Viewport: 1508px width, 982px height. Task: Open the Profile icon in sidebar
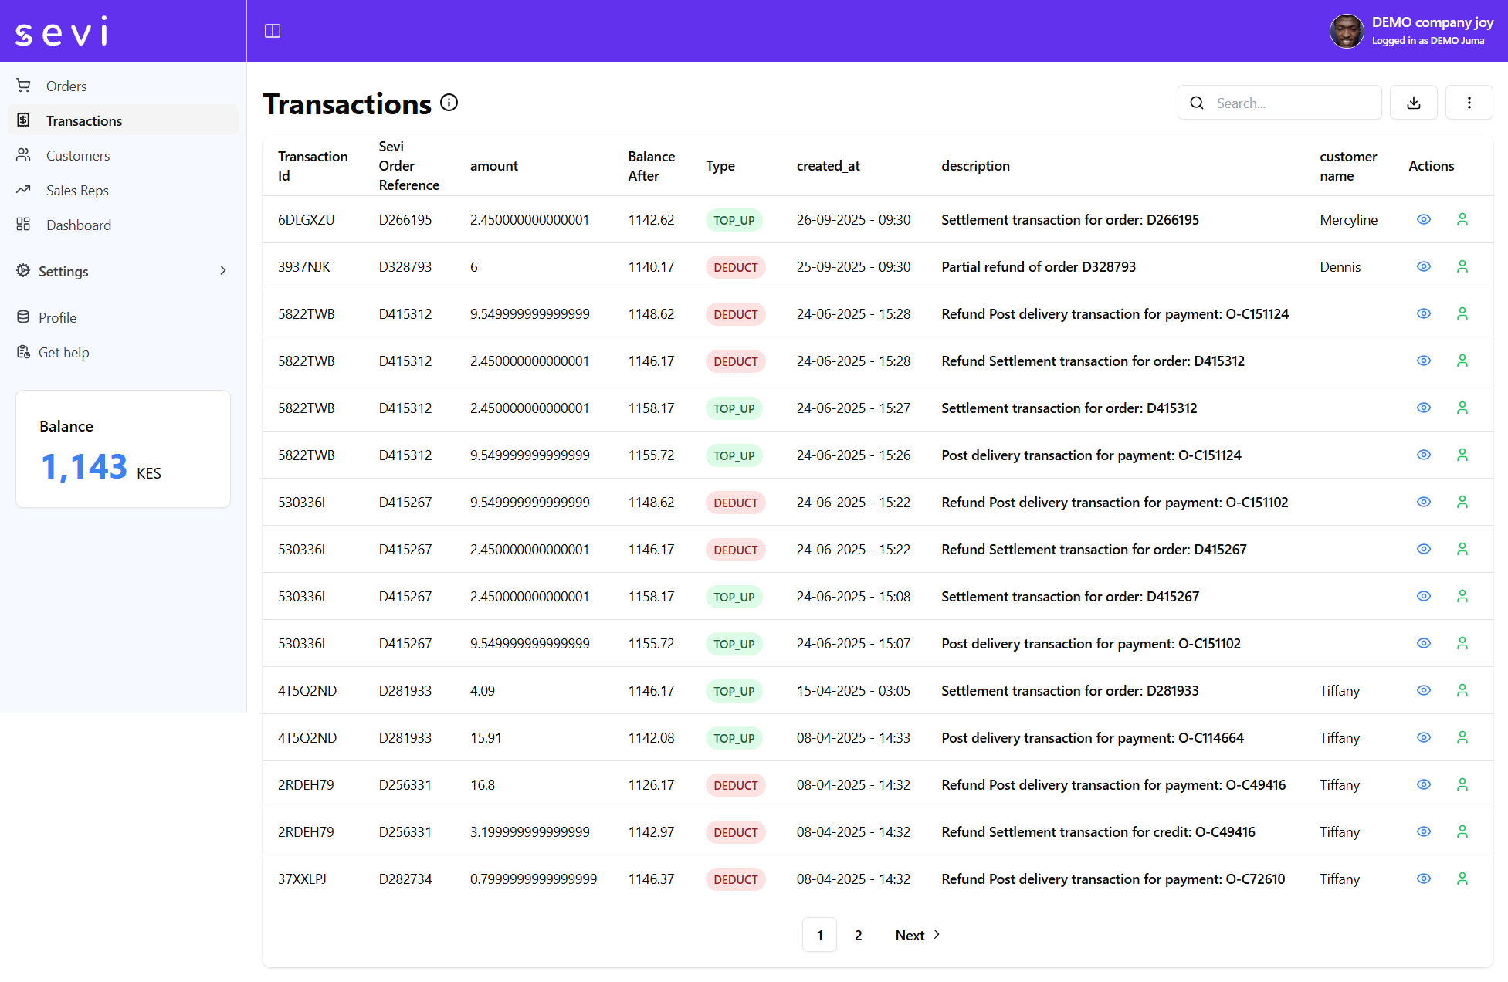coord(23,317)
